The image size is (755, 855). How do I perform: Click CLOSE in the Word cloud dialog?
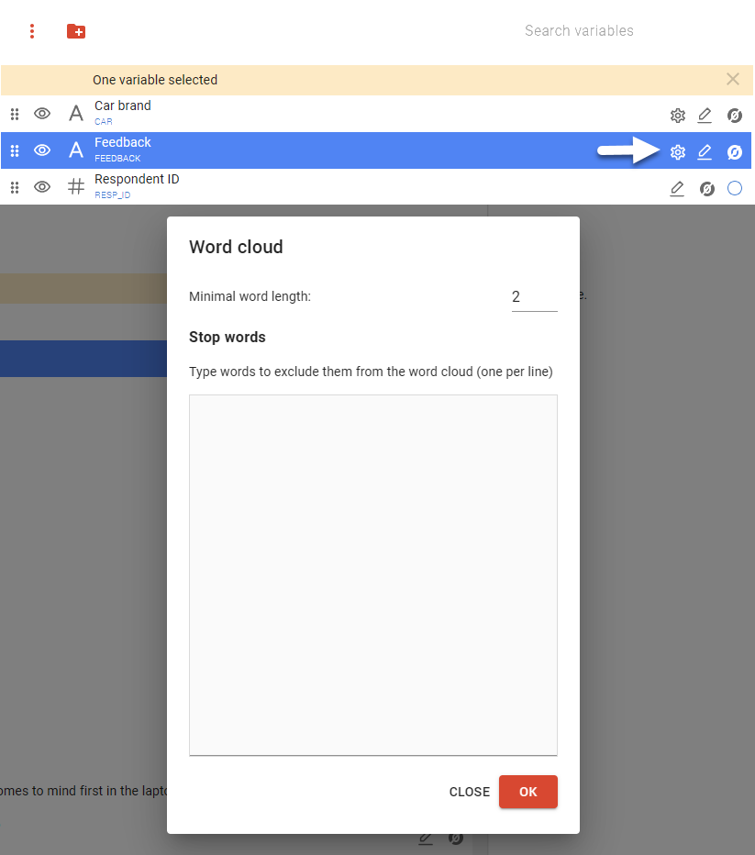(x=469, y=792)
